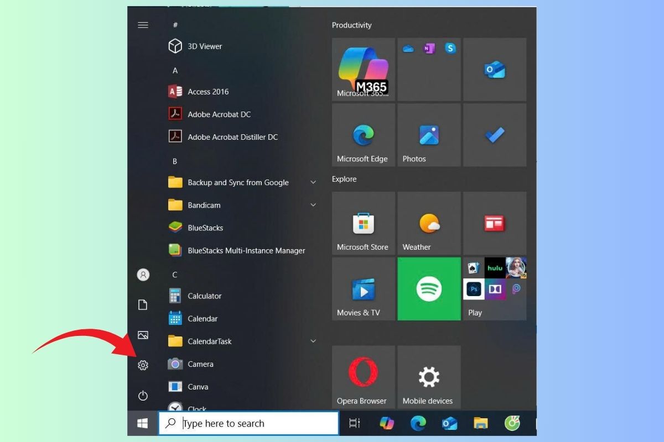Click the Windows Start button

pos(143,423)
